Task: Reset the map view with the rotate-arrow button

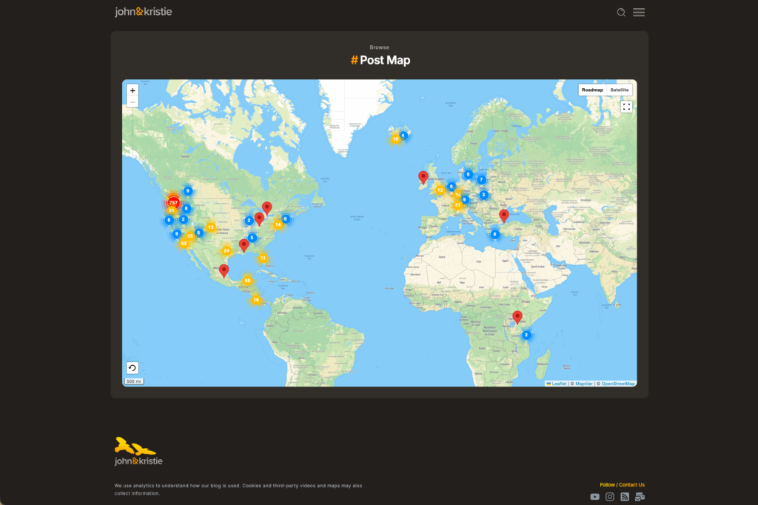Action: pos(133,368)
